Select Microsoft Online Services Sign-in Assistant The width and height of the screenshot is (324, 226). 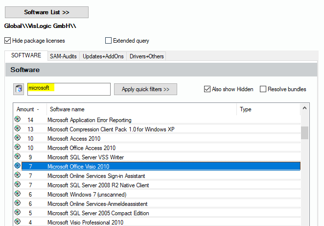click(96, 176)
